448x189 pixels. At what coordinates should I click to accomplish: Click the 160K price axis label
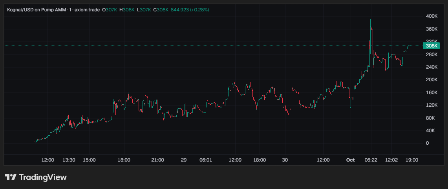[432, 93]
